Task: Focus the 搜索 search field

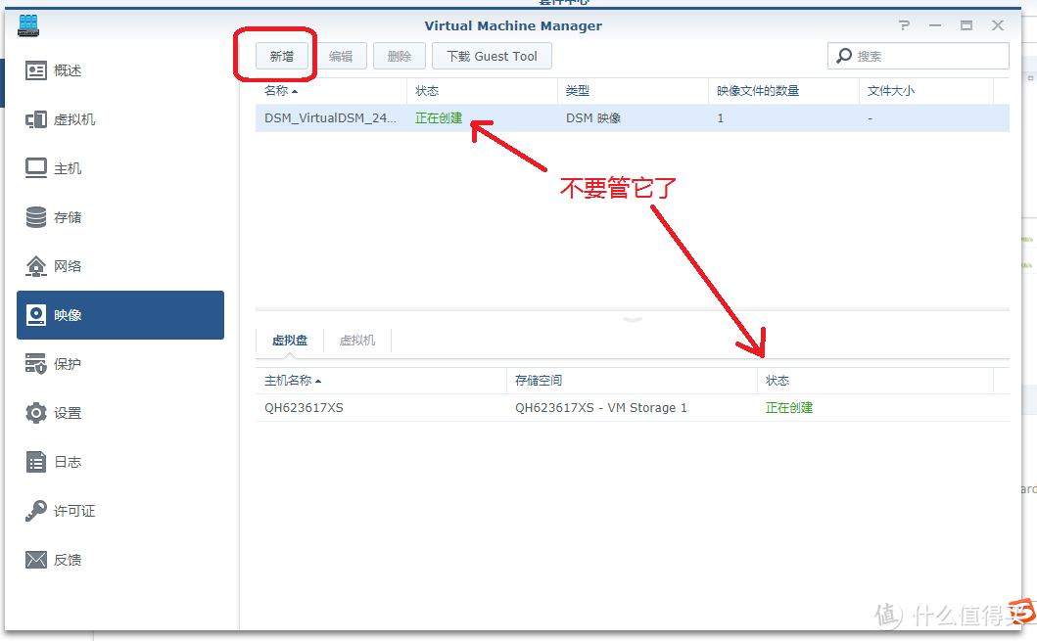Action: click(x=918, y=56)
